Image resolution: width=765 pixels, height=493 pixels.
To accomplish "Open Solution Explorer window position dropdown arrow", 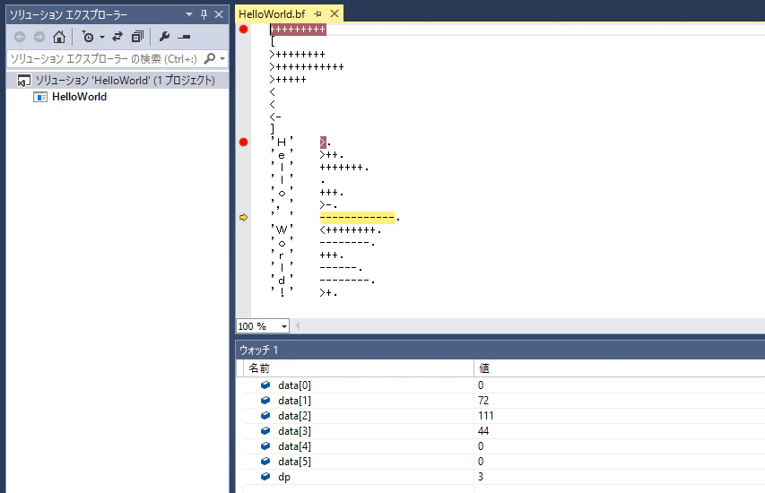I will coord(189,14).
